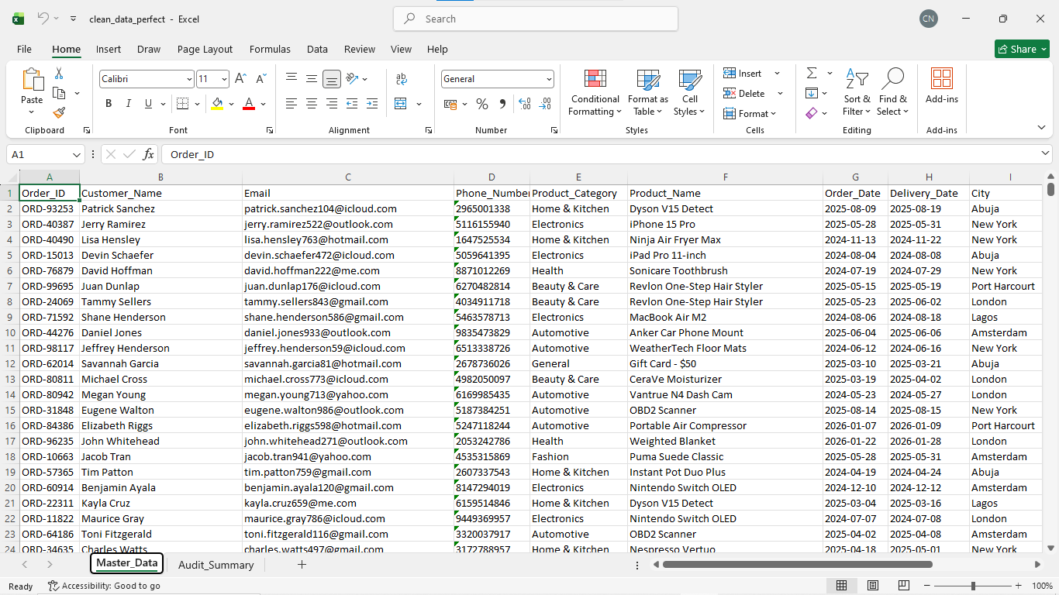Click the AutoSum sigma icon
Screen dimensions: 1059x595
click(812, 74)
